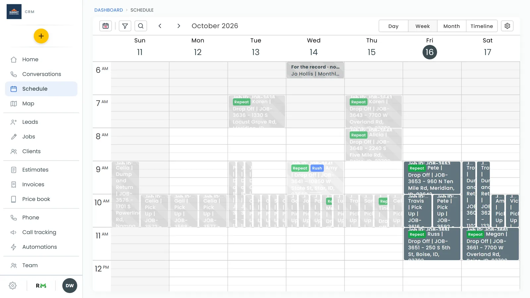Open the calendar date picker

(106, 26)
